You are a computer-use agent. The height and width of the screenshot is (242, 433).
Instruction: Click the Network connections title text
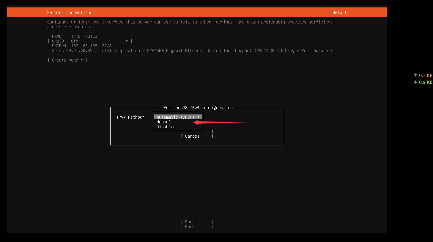point(70,12)
